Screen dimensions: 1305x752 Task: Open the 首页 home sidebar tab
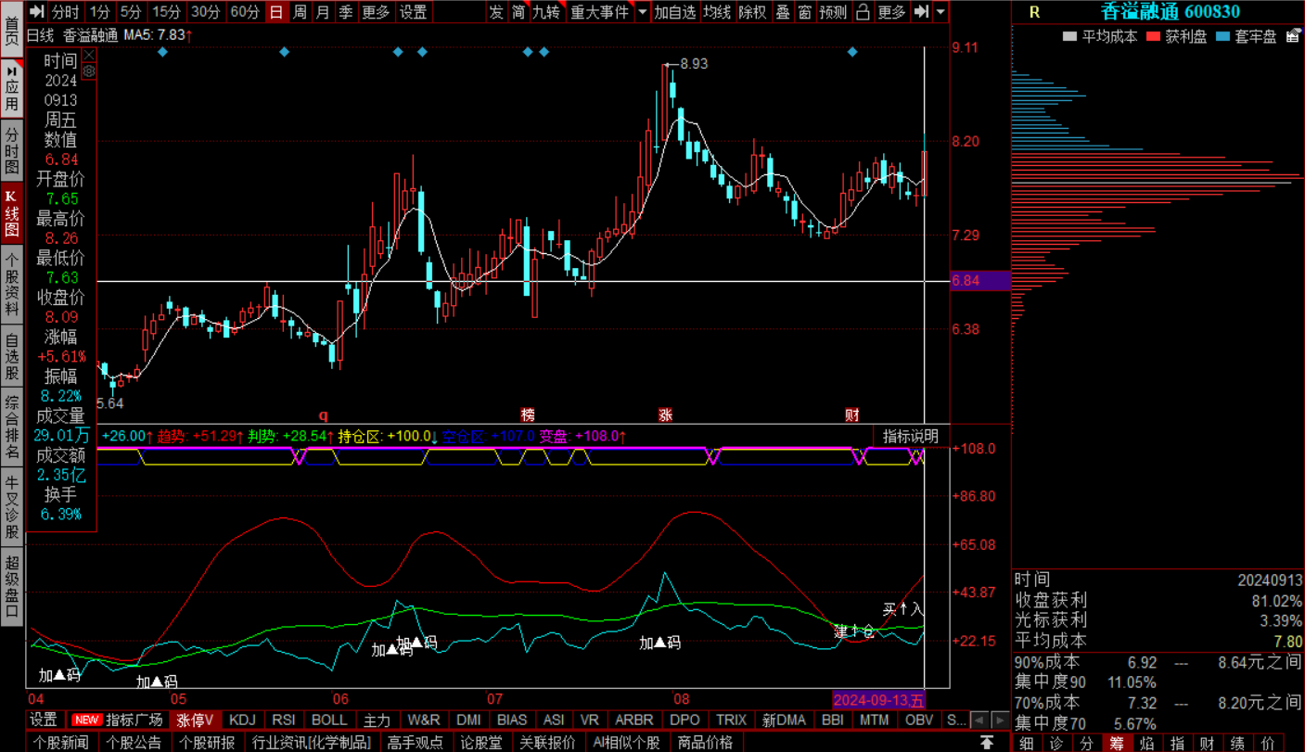click(x=12, y=30)
